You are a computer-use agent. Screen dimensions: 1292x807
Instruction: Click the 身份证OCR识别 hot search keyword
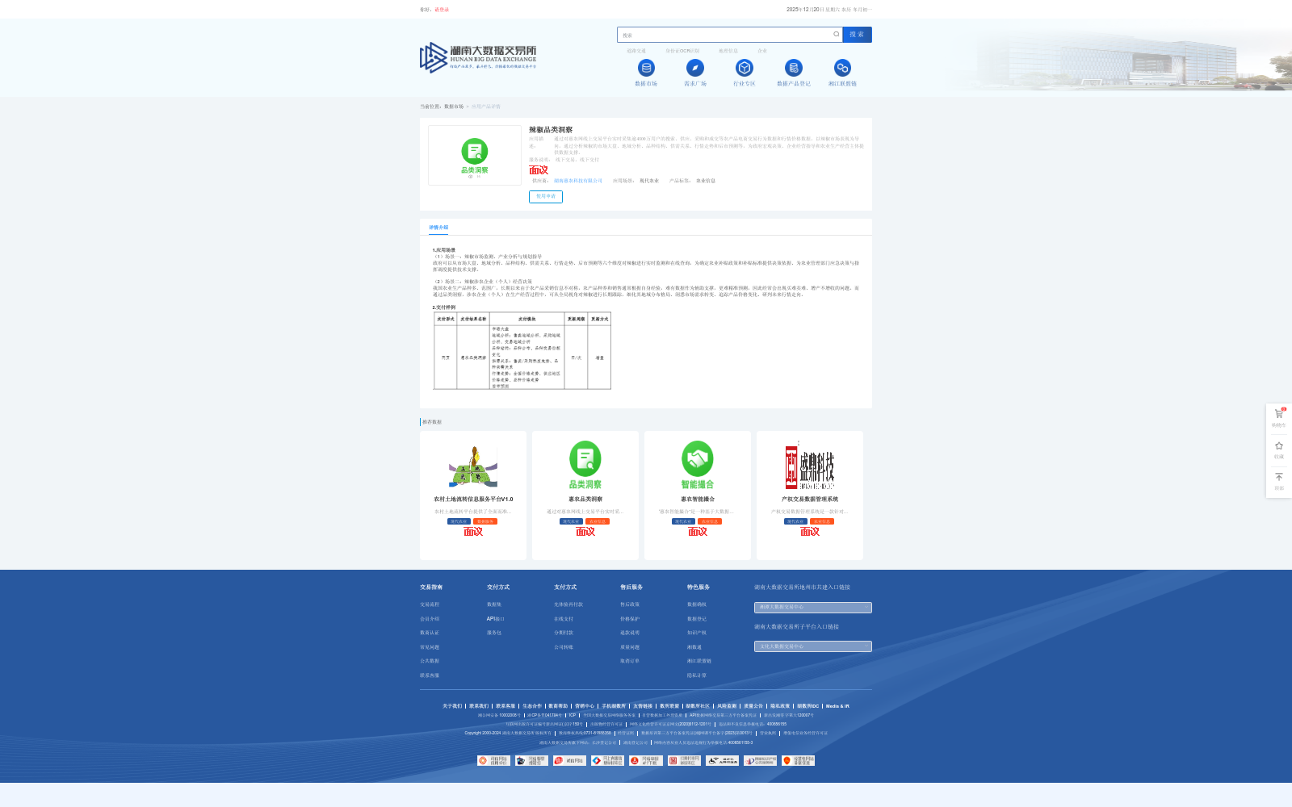pos(682,51)
